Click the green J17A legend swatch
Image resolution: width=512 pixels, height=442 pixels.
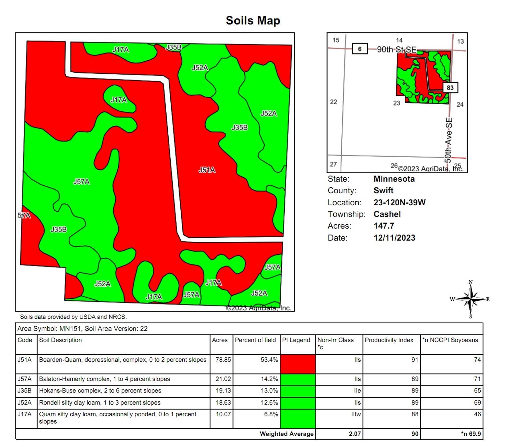pos(298,418)
